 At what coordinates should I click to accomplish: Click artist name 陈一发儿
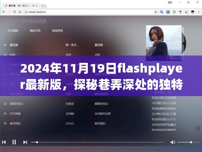[x=71, y=45]
